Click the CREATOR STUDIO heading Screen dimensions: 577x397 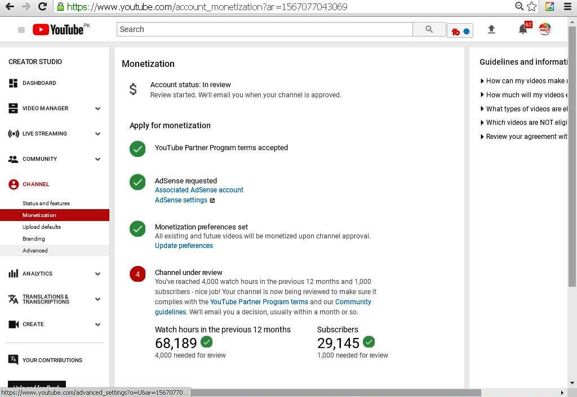[35, 62]
